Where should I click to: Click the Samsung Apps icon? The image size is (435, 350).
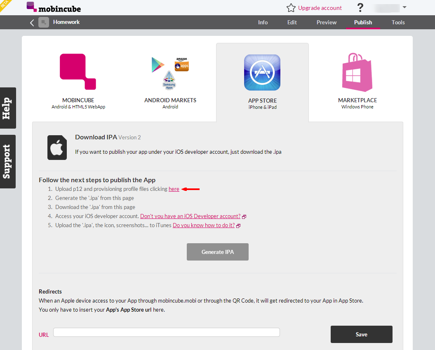(x=169, y=80)
